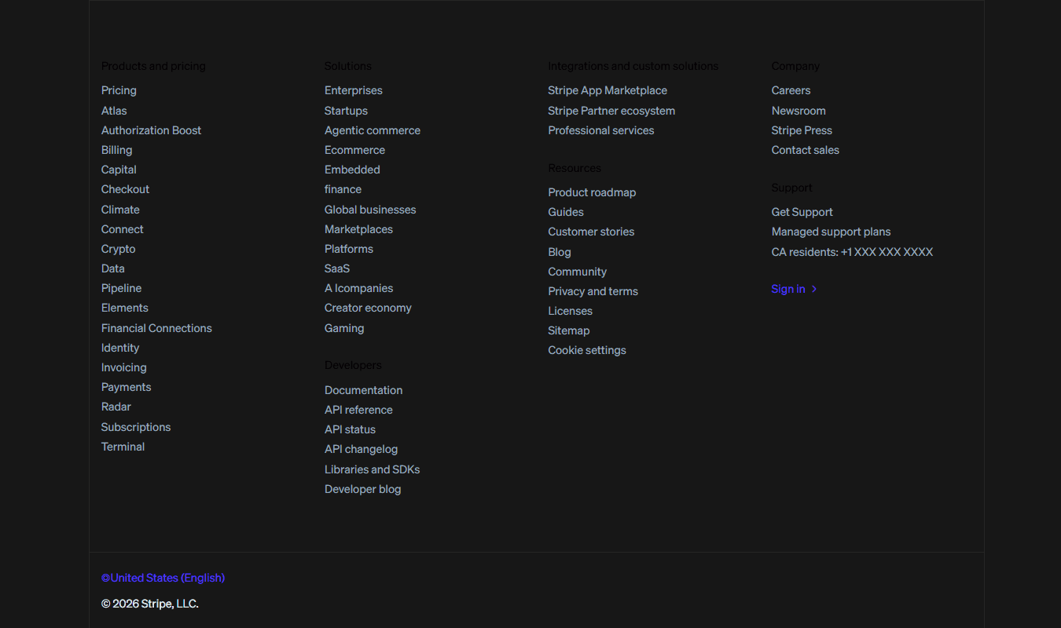The height and width of the screenshot is (628, 1061).
Task: Go to the Guides page
Action: [566, 212]
